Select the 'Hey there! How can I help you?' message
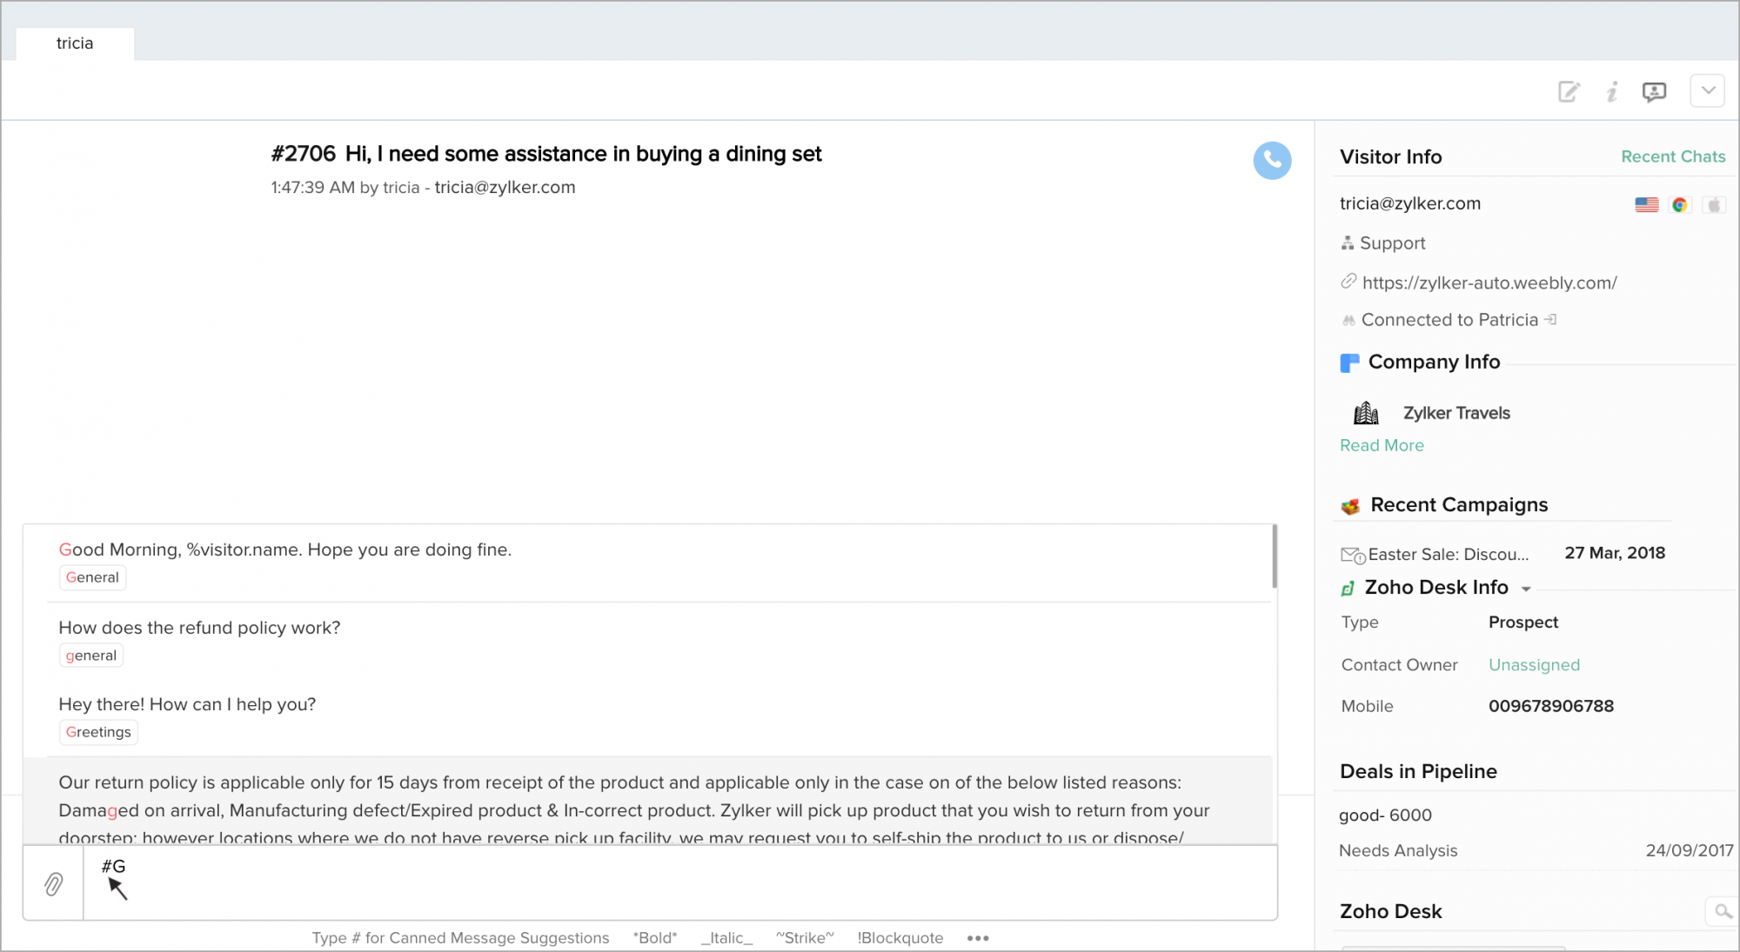 (187, 704)
